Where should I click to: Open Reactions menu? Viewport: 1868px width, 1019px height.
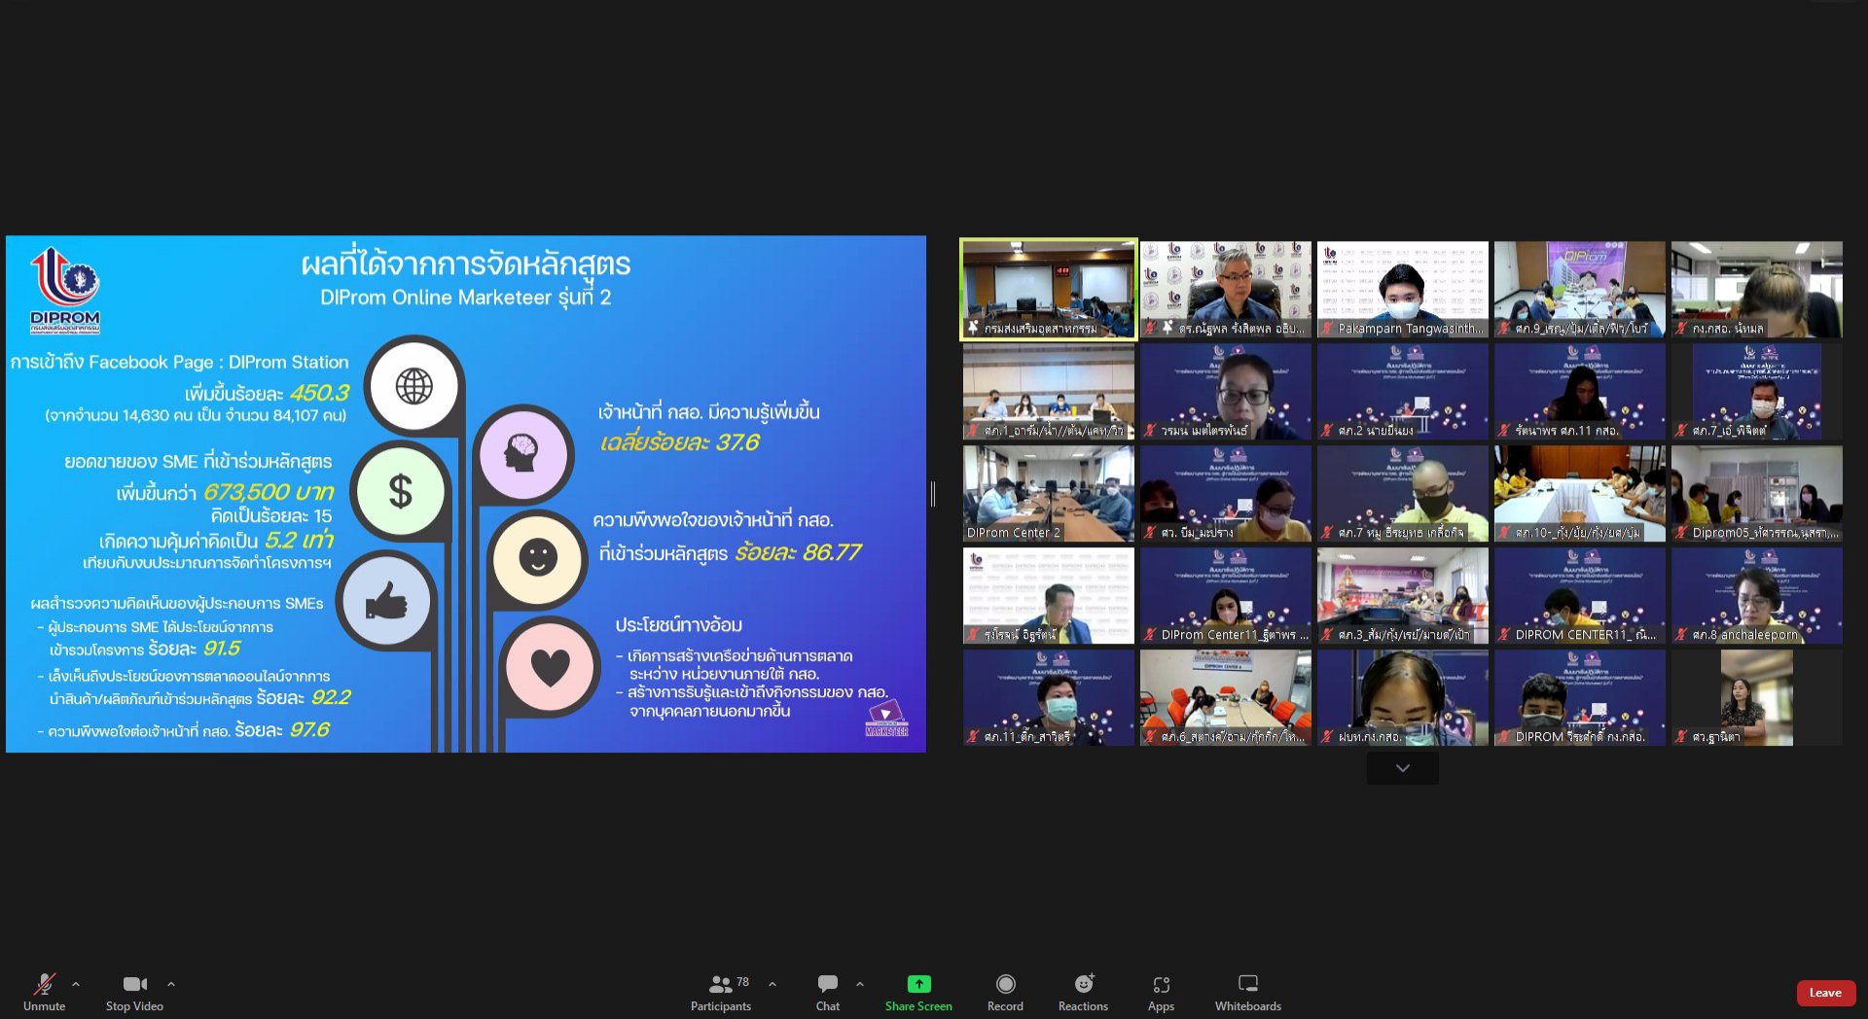[x=1083, y=992]
